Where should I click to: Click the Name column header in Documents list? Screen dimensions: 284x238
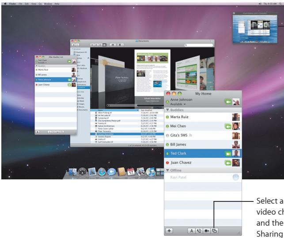[115, 110]
